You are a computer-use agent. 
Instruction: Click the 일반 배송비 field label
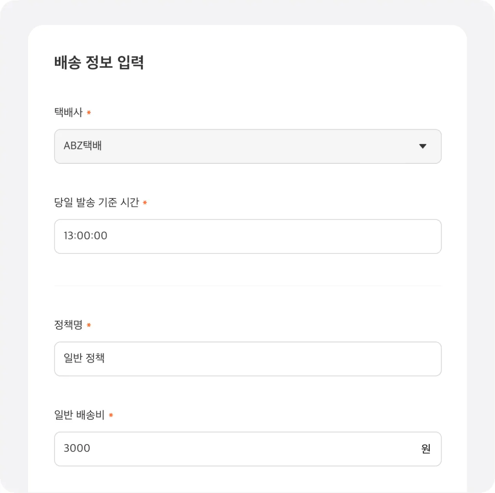[80, 415]
